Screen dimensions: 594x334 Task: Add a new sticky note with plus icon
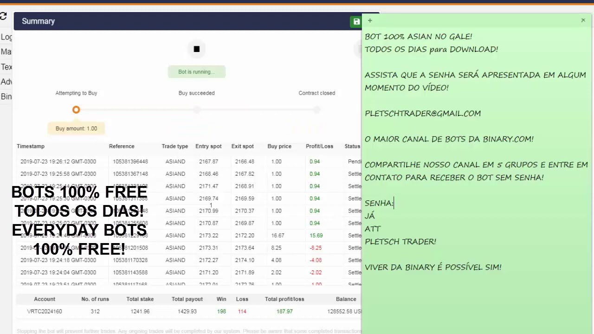(370, 20)
